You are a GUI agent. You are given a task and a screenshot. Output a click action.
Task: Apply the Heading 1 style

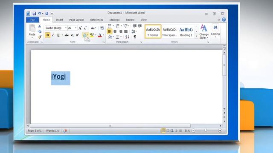coord(186,31)
